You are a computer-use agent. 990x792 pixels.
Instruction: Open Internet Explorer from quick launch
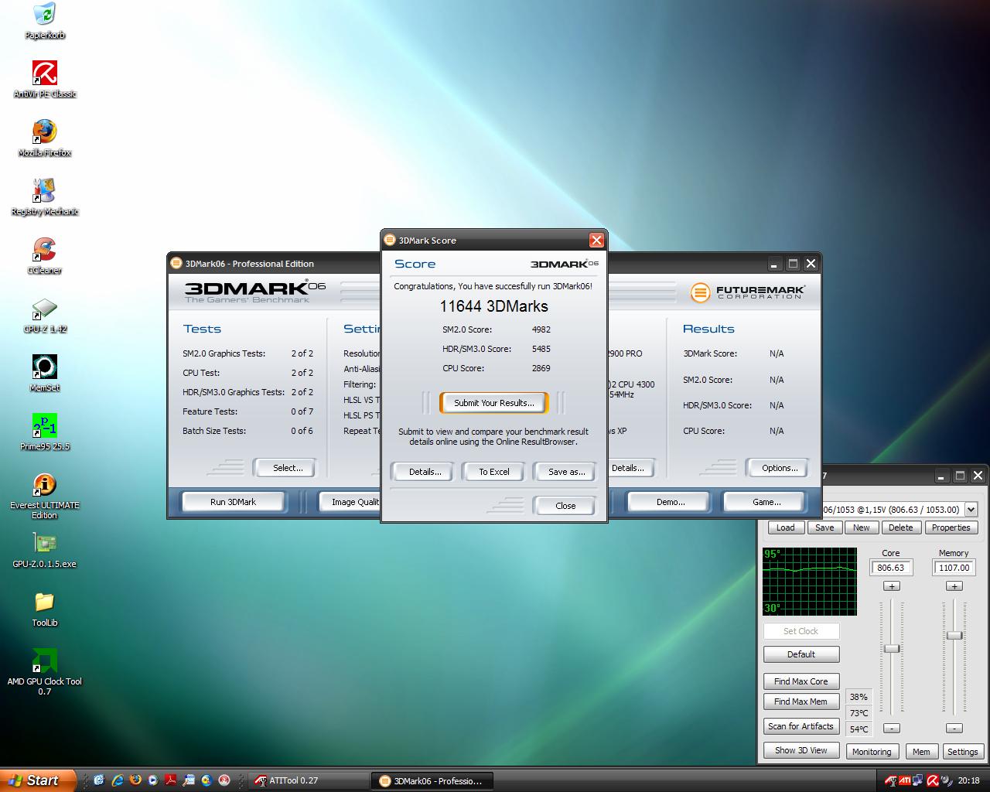click(x=118, y=780)
